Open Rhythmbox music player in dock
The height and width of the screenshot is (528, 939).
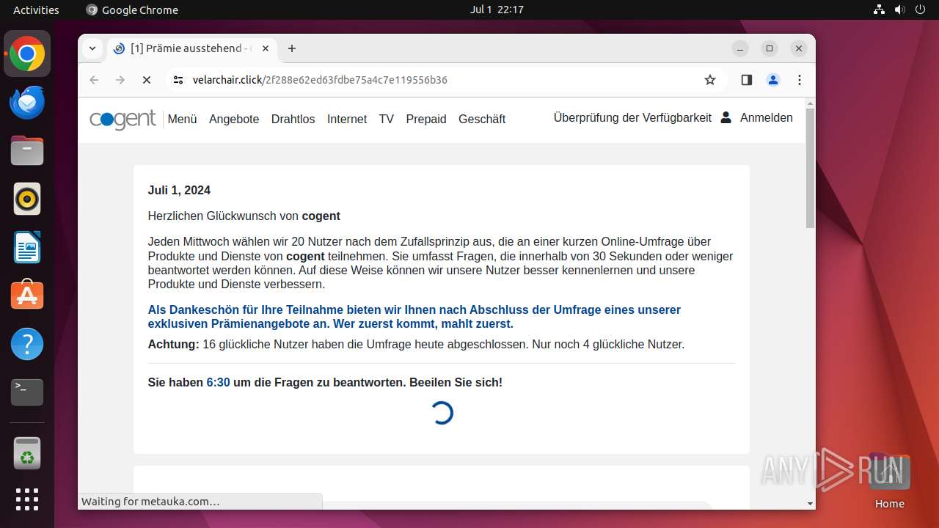coord(27,199)
